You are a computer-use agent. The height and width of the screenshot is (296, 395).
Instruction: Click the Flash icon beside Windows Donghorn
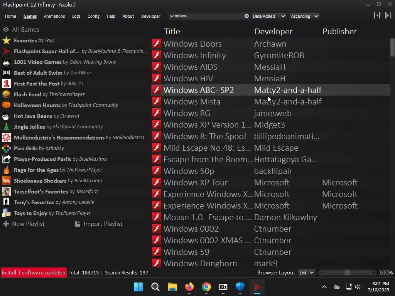tap(157, 263)
